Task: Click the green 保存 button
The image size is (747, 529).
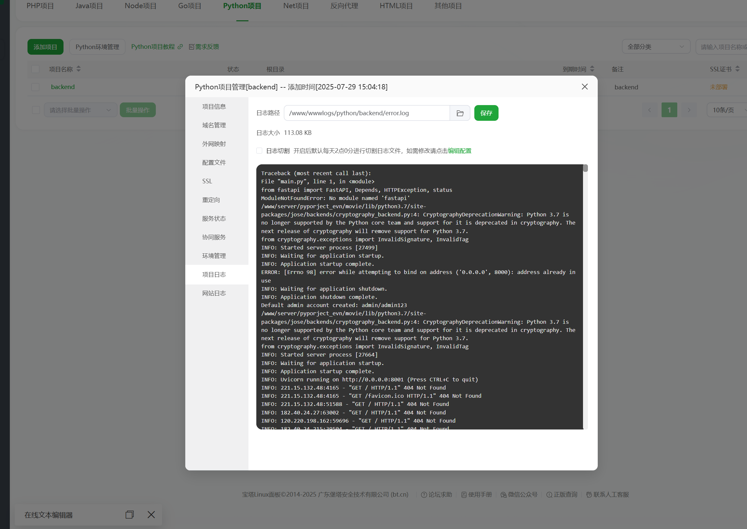Action: 486,113
